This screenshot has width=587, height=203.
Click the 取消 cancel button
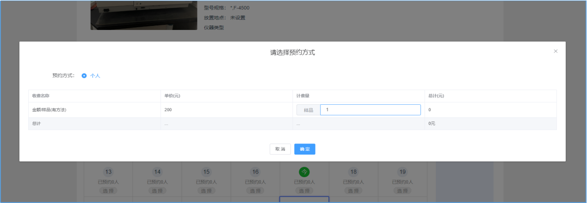click(280, 149)
